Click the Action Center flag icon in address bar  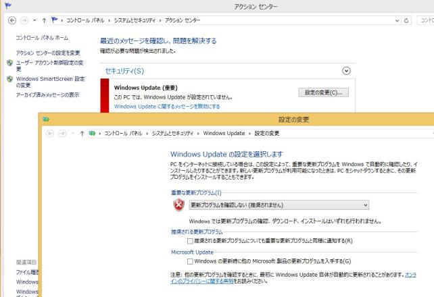55,20
